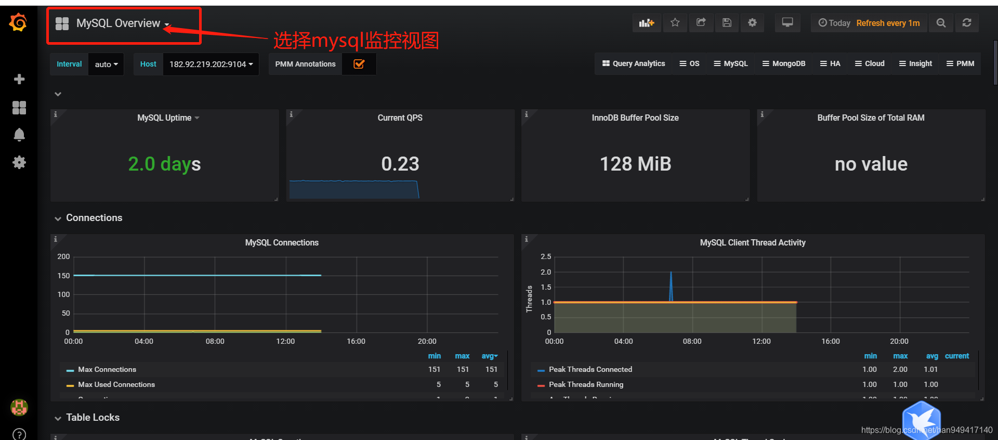Save the dashboard with disk icon

pos(727,23)
